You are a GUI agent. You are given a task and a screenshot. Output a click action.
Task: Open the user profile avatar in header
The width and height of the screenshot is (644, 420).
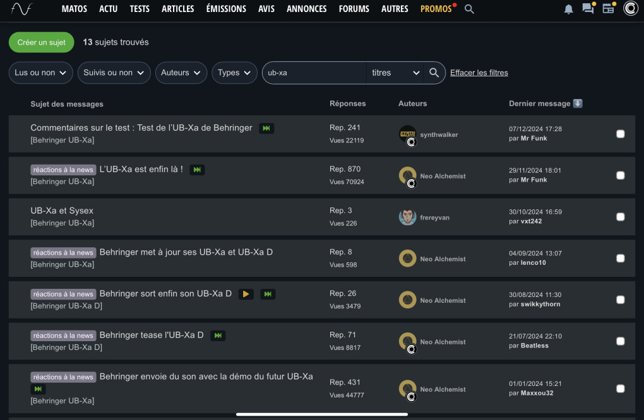pos(631,8)
